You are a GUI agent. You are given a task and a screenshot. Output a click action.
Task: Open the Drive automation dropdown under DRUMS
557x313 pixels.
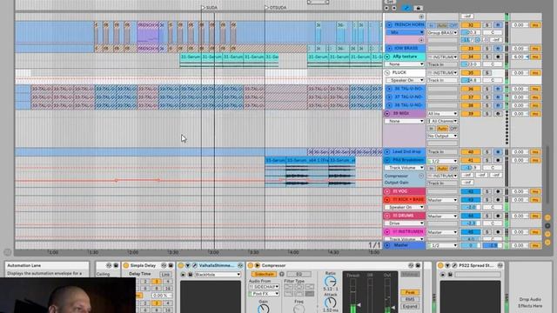(x=405, y=223)
